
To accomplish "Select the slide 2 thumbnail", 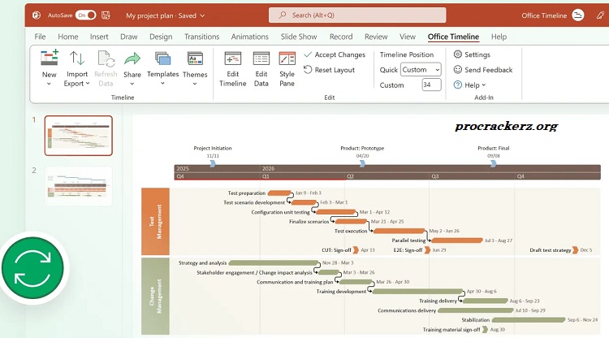I will click(x=78, y=185).
